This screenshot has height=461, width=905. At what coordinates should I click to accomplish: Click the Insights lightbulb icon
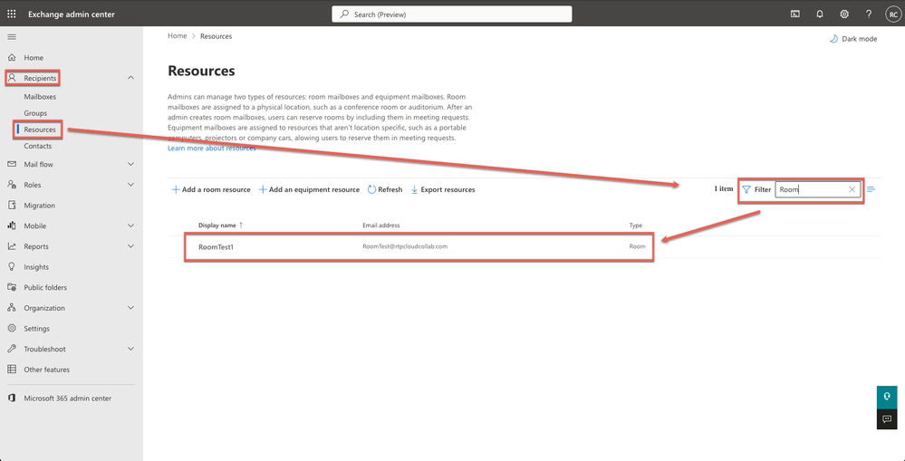tap(12, 266)
